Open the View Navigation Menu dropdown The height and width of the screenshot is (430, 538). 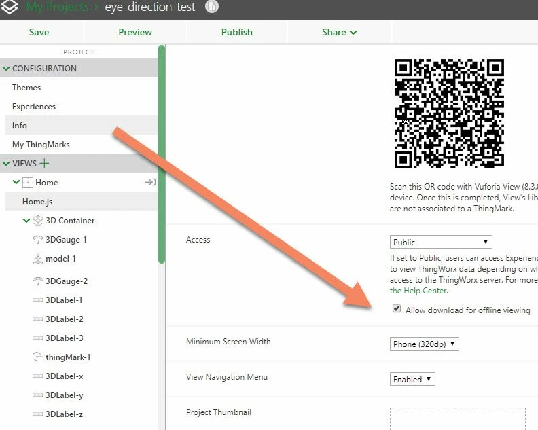(412, 379)
